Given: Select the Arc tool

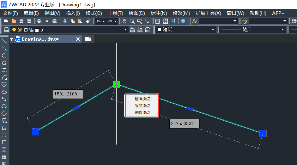Looking at the screenshot, I should [4, 77].
